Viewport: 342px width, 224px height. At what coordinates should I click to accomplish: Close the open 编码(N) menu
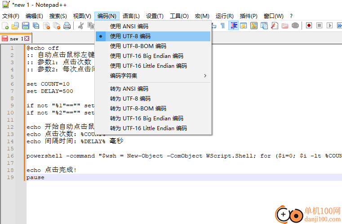107,16
